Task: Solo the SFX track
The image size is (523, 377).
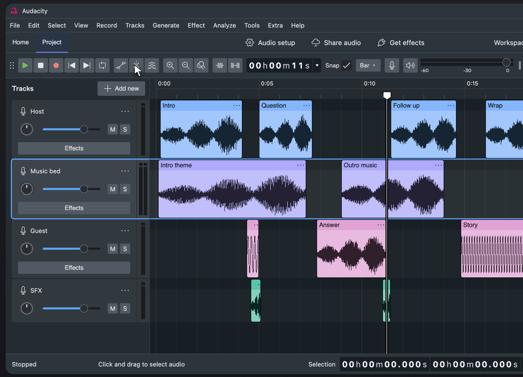Action: (125, 308)
